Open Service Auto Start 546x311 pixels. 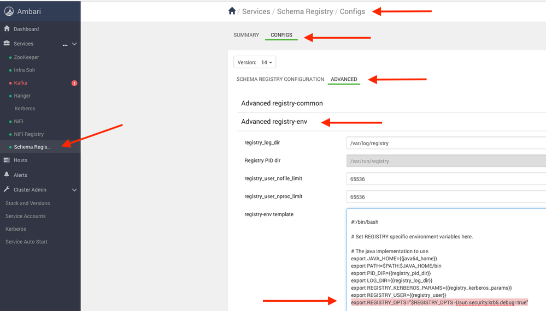pos(26,242)
